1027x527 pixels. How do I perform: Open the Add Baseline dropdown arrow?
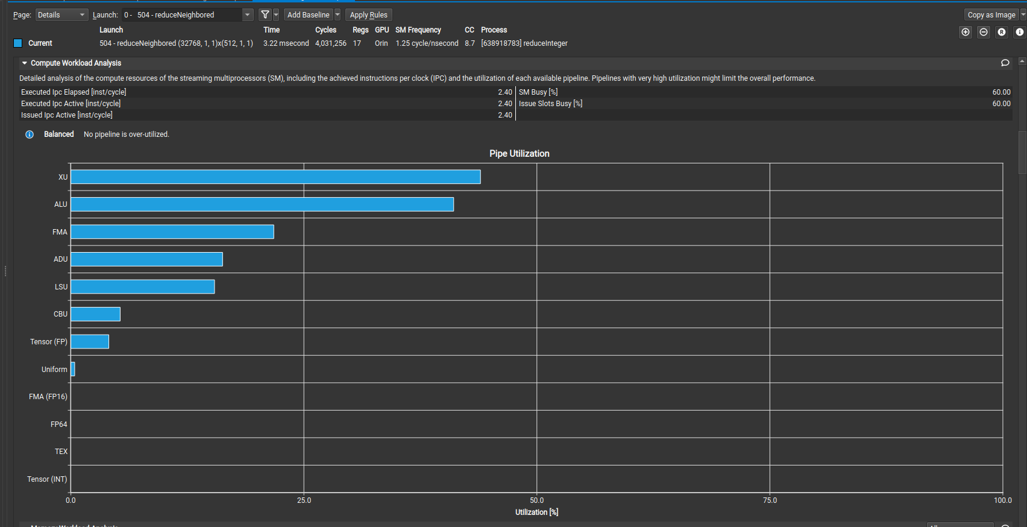tap(338, 14)
